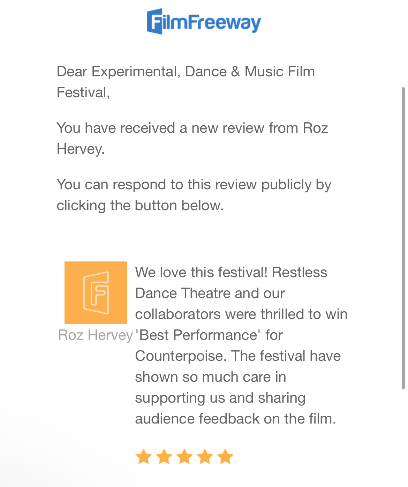Open Roz Hervey's orange avatar image
This screenshot has width=408, height=487.
(96, 293)
